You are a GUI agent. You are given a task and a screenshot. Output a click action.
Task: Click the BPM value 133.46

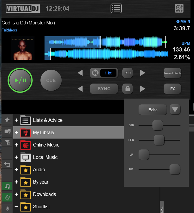tap(181, 50)
